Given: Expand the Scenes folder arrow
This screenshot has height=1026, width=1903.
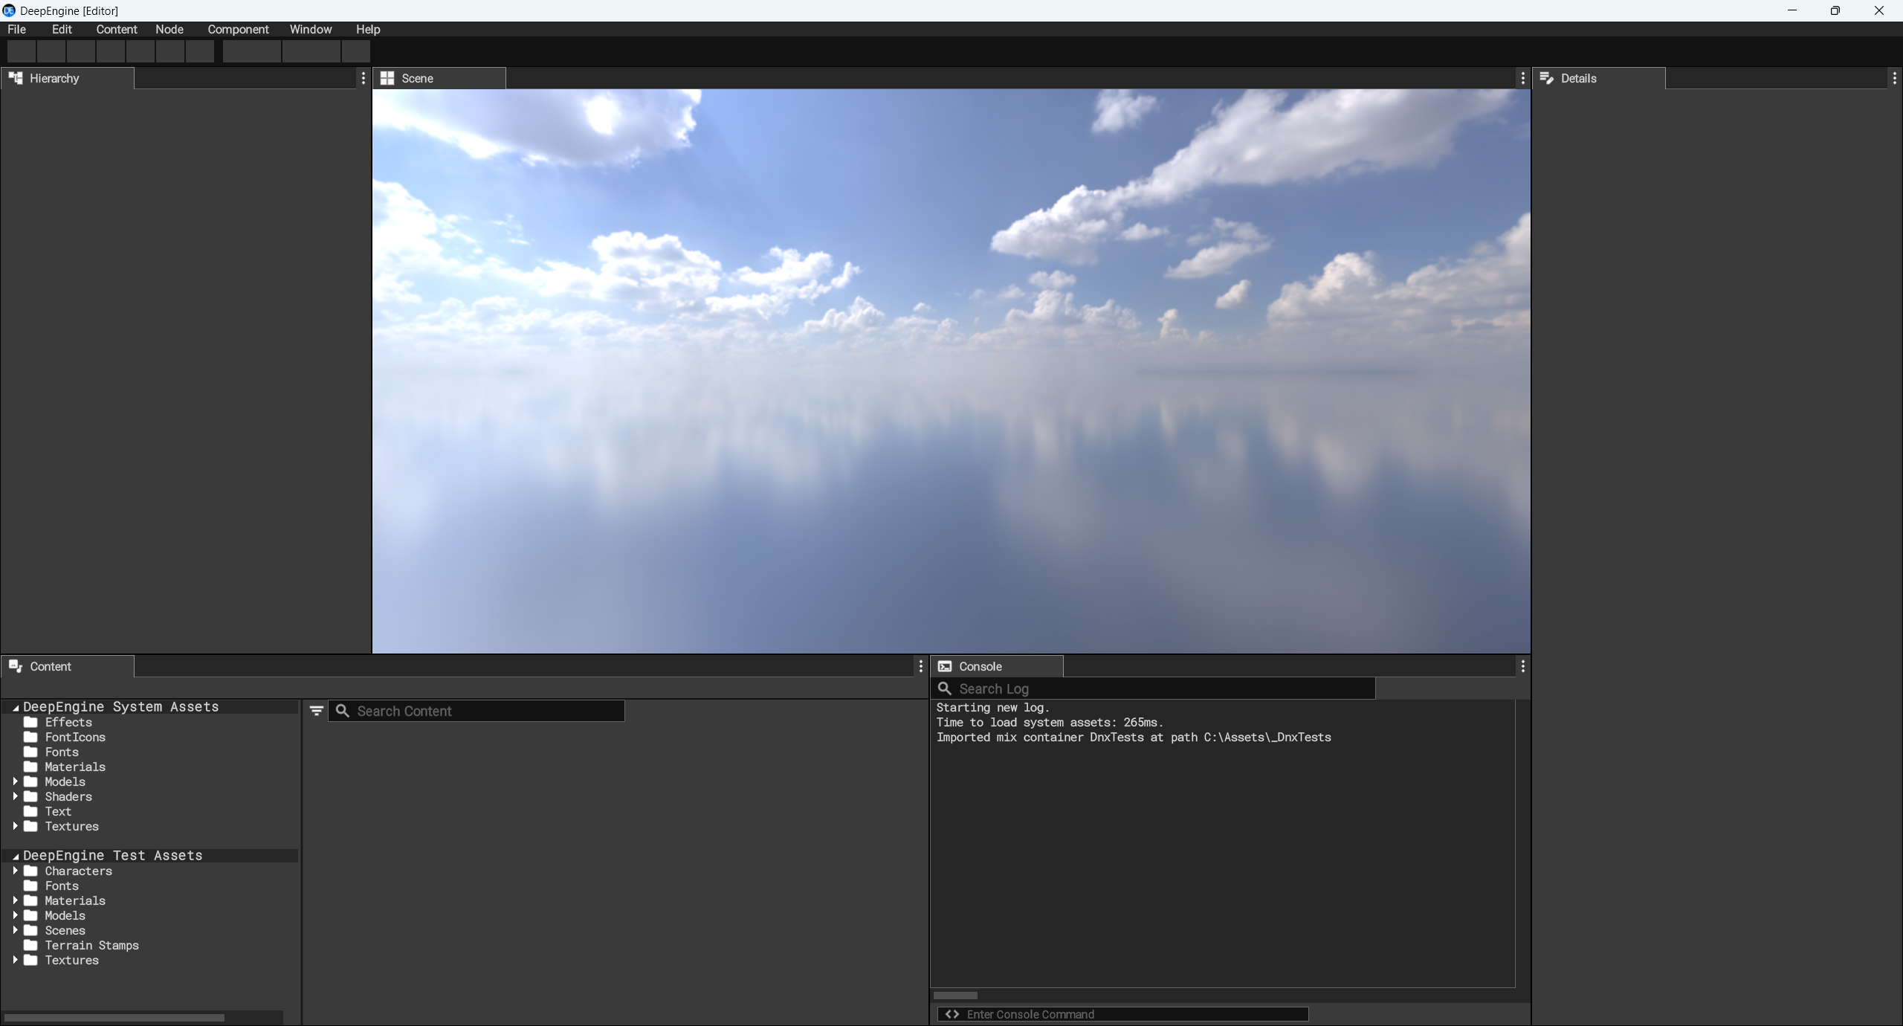Looking at the screenshot, I should click(15, 930).
